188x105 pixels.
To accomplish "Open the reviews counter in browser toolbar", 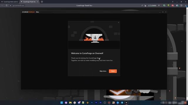I will 152,6.
